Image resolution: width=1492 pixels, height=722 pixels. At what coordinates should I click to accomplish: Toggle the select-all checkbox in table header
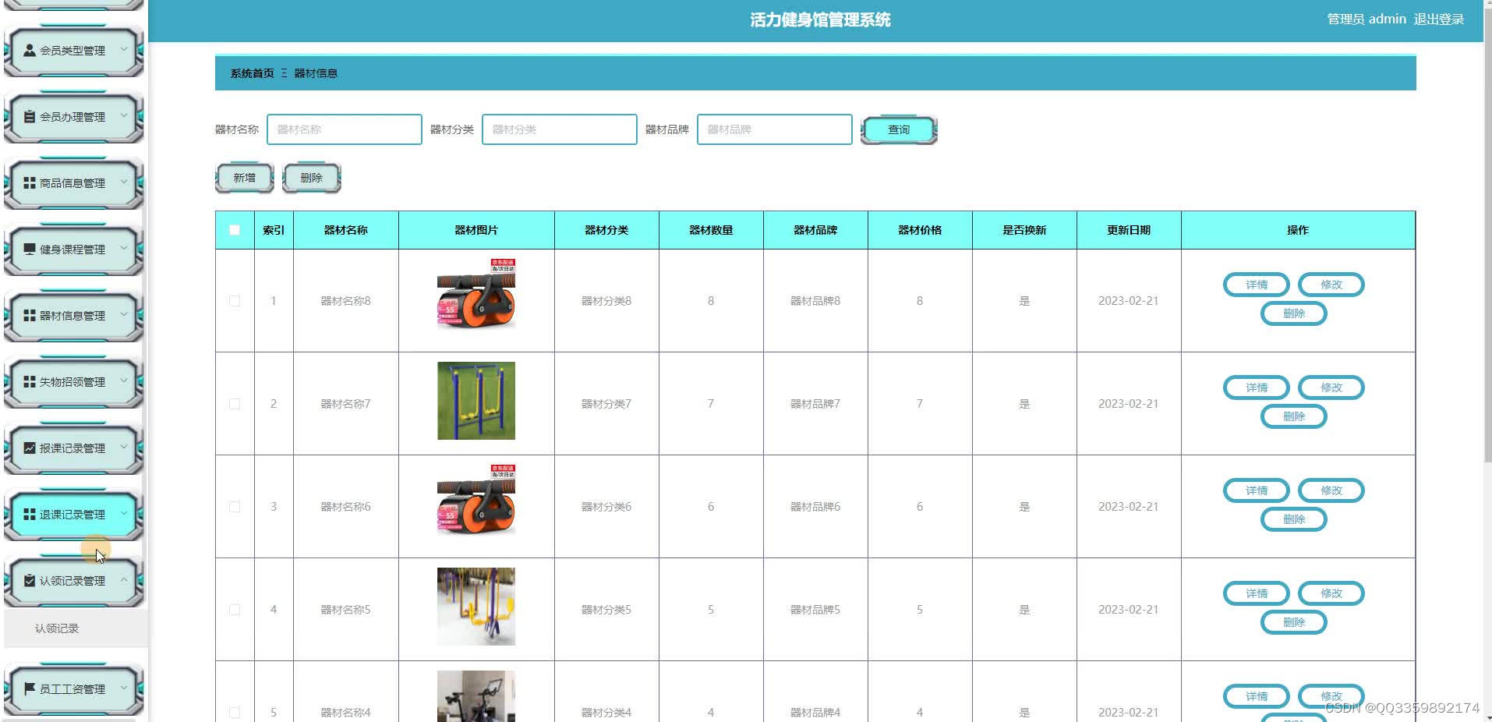tap(235, 230)
